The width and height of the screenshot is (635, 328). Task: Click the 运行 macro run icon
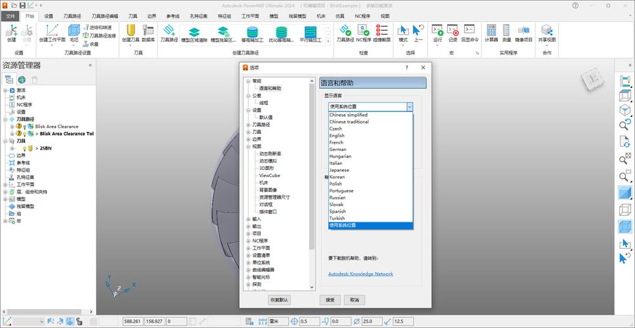[x=437, y=31]
